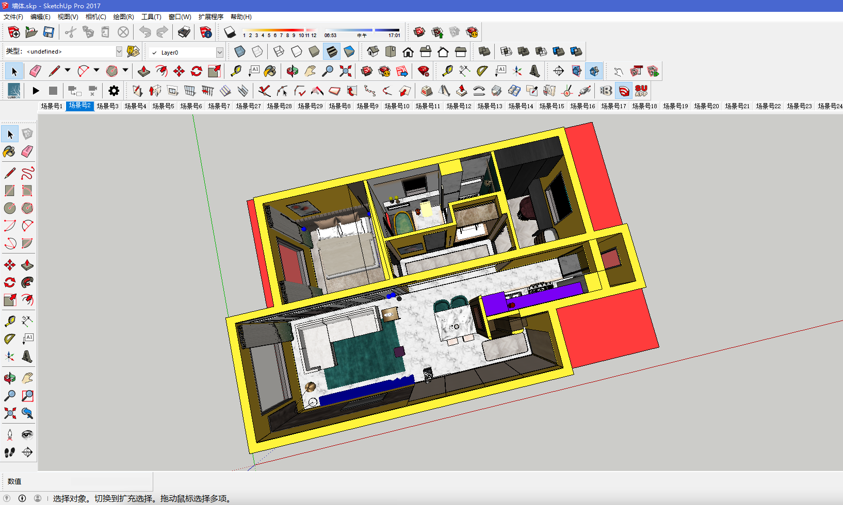The image size is (843, 505).
Task: Toggle X-ray face style
Action: click(x=240, y=52)
